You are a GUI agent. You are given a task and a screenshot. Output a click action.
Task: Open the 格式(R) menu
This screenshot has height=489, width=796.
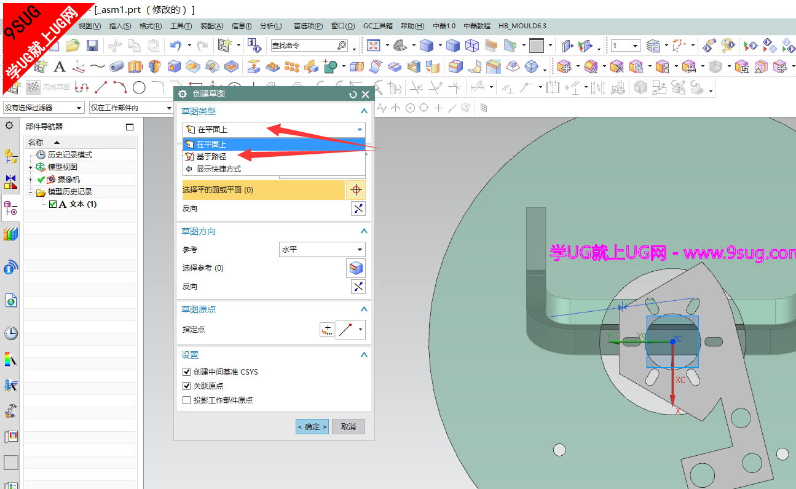[151, 26]
